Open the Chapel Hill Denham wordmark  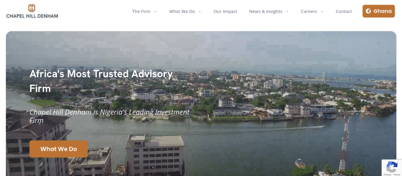coord(32,16)
